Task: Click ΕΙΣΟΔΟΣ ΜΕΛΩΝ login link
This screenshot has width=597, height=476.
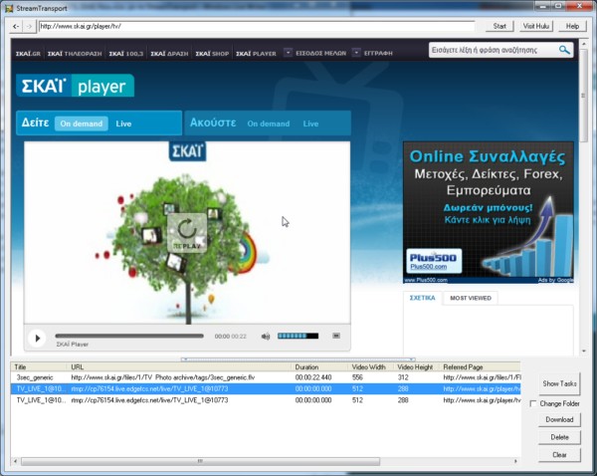Action: (x=321, y=54)
